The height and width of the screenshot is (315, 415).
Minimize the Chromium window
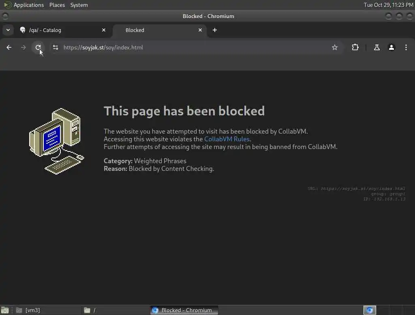[389, 17]
